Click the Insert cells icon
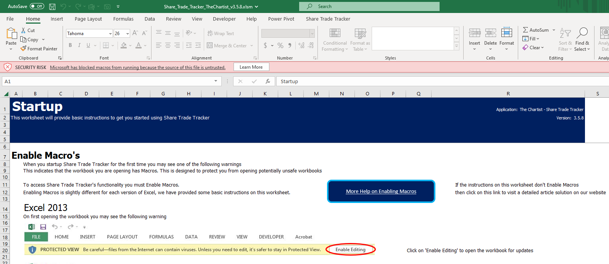The height and width of the screenshot is (264, 609). (475, 33)
